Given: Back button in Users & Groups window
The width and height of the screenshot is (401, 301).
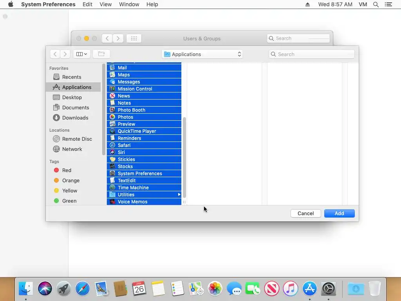Looking at the screenshot, I should point(107,38).
